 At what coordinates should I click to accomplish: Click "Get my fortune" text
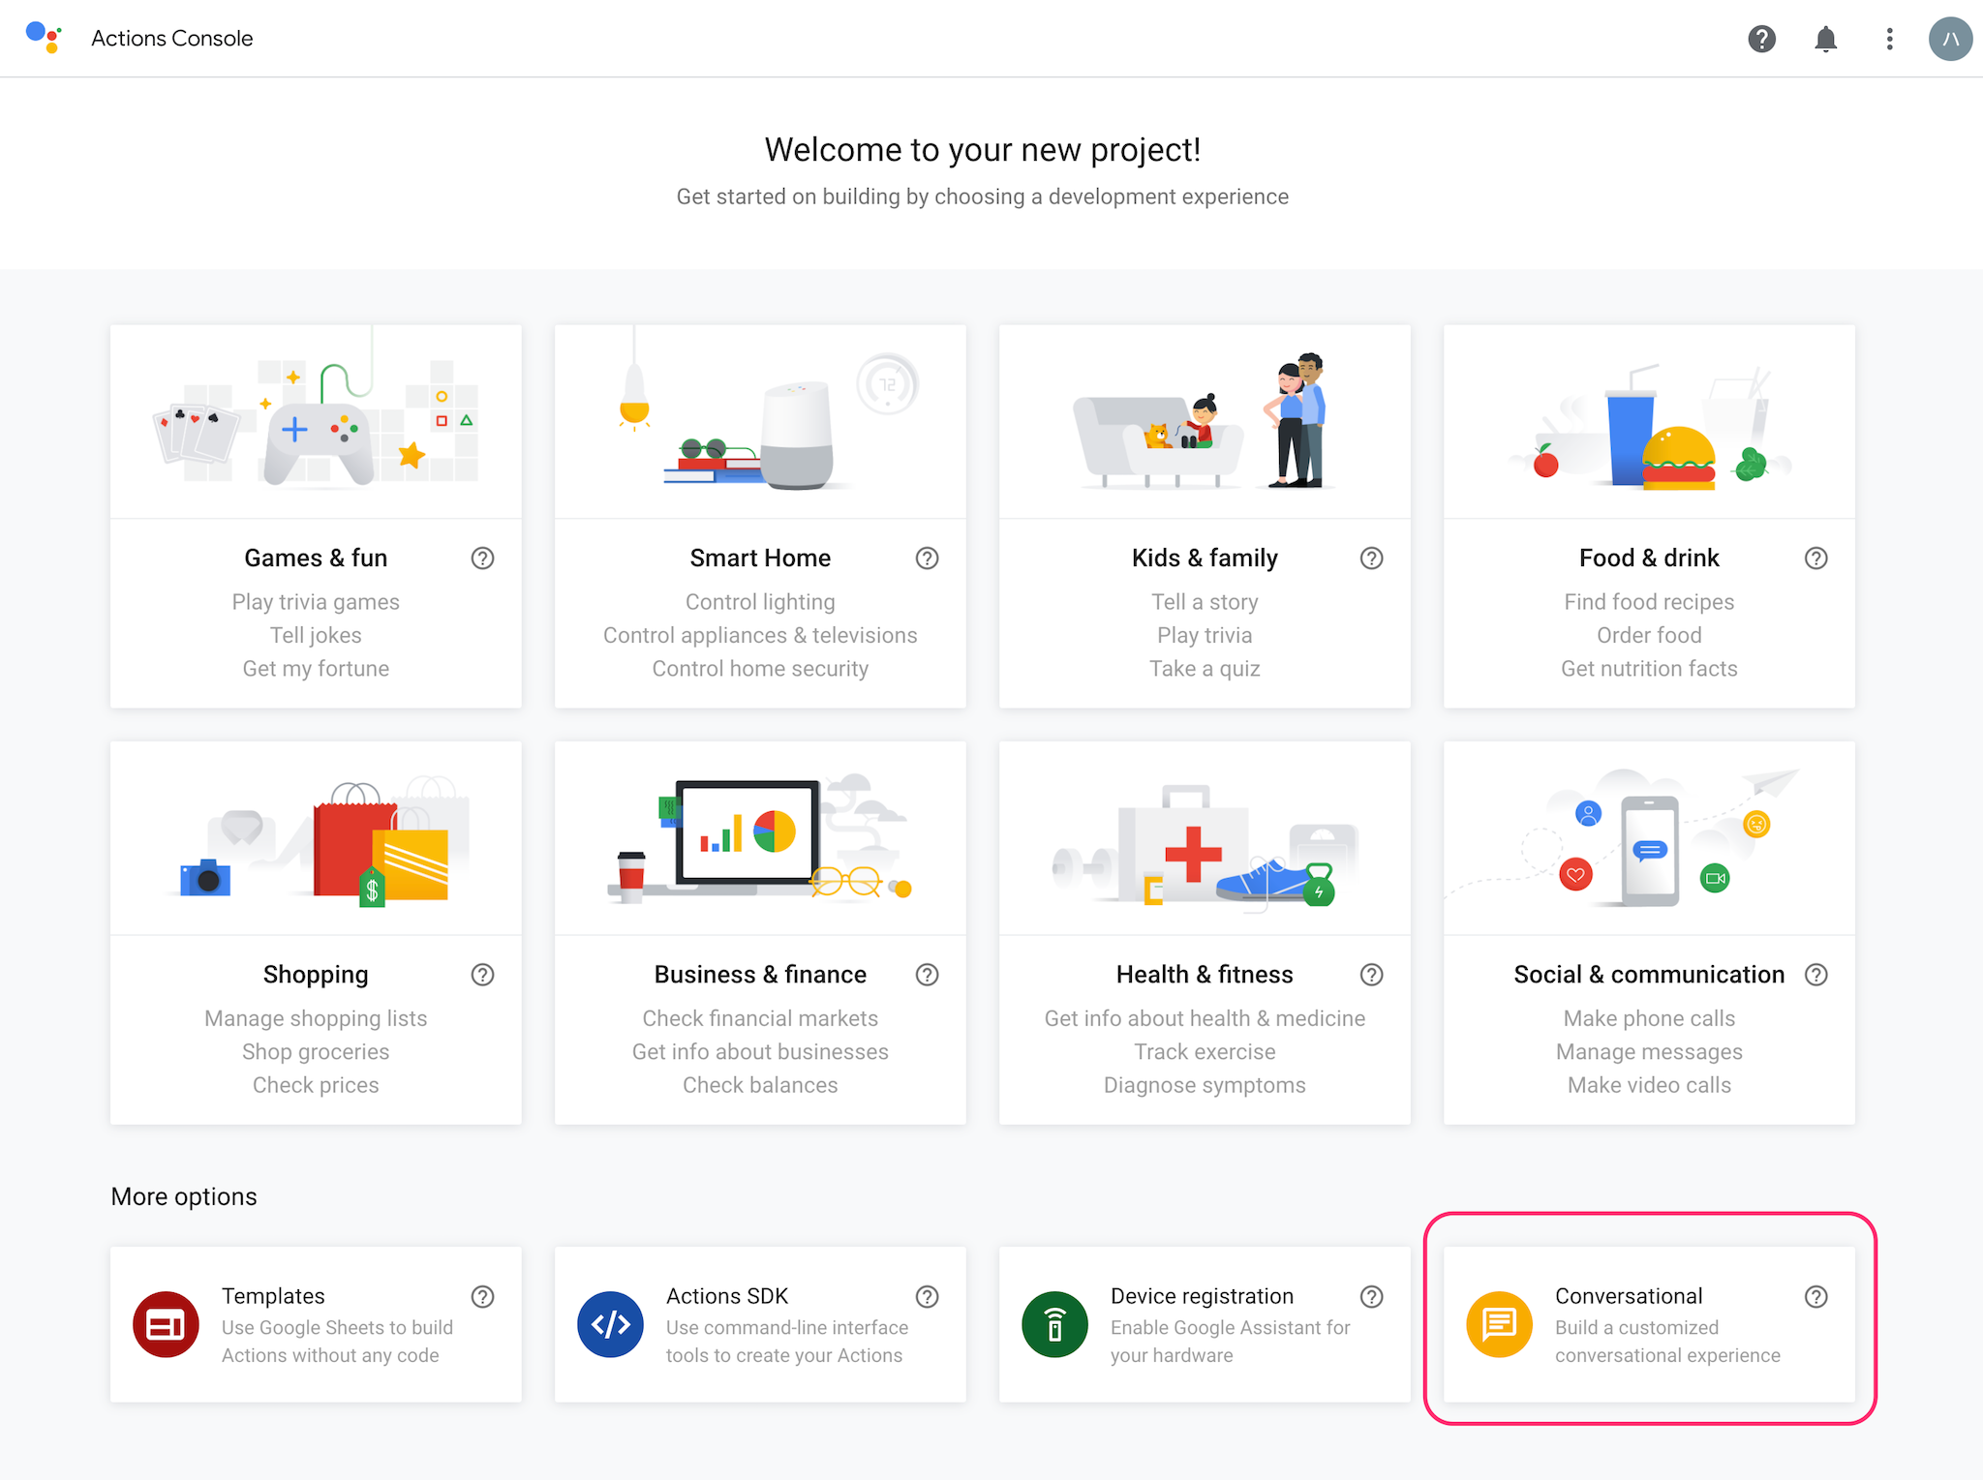click(316, 669)
